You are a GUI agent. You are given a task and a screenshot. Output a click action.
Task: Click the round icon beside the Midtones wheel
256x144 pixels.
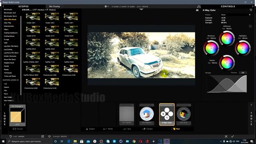pyautogui.click(x=250, y=26)
